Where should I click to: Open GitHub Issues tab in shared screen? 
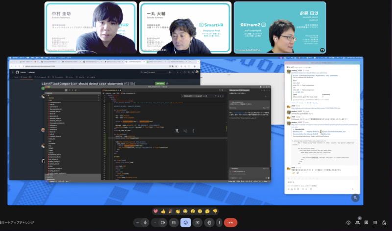click(26, 77)
